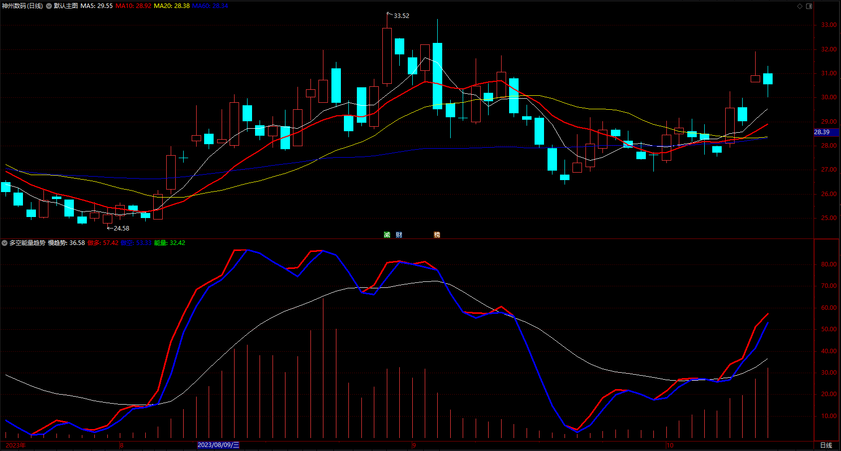The width and height of the screenshot is (841, 451).
Task: Click the MA5: 29.55 value
Action: (x=97, y=6)
